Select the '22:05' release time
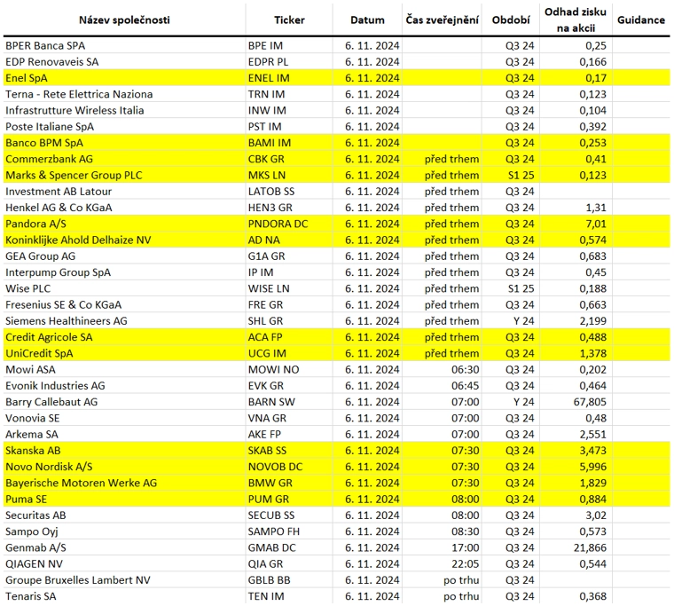Image resolution: width=674 pixels, height=606 pixels. (465, 564)
